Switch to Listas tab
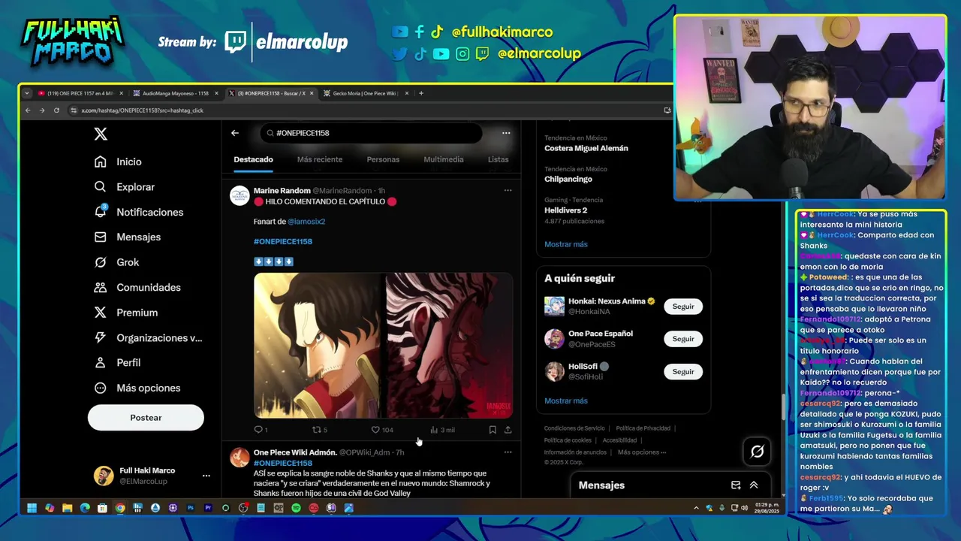This screenshot has height=541, width=961. pos(498,159)
